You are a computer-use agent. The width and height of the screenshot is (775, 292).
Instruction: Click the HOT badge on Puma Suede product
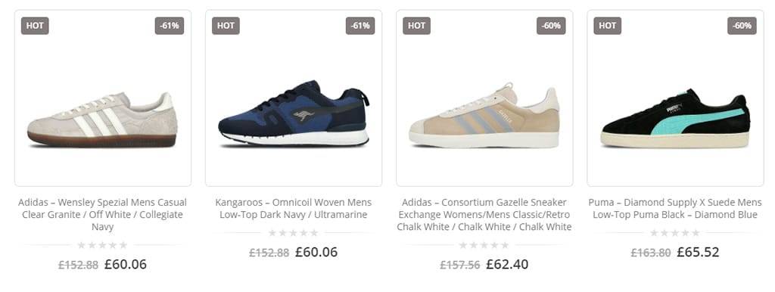point(607,26)
